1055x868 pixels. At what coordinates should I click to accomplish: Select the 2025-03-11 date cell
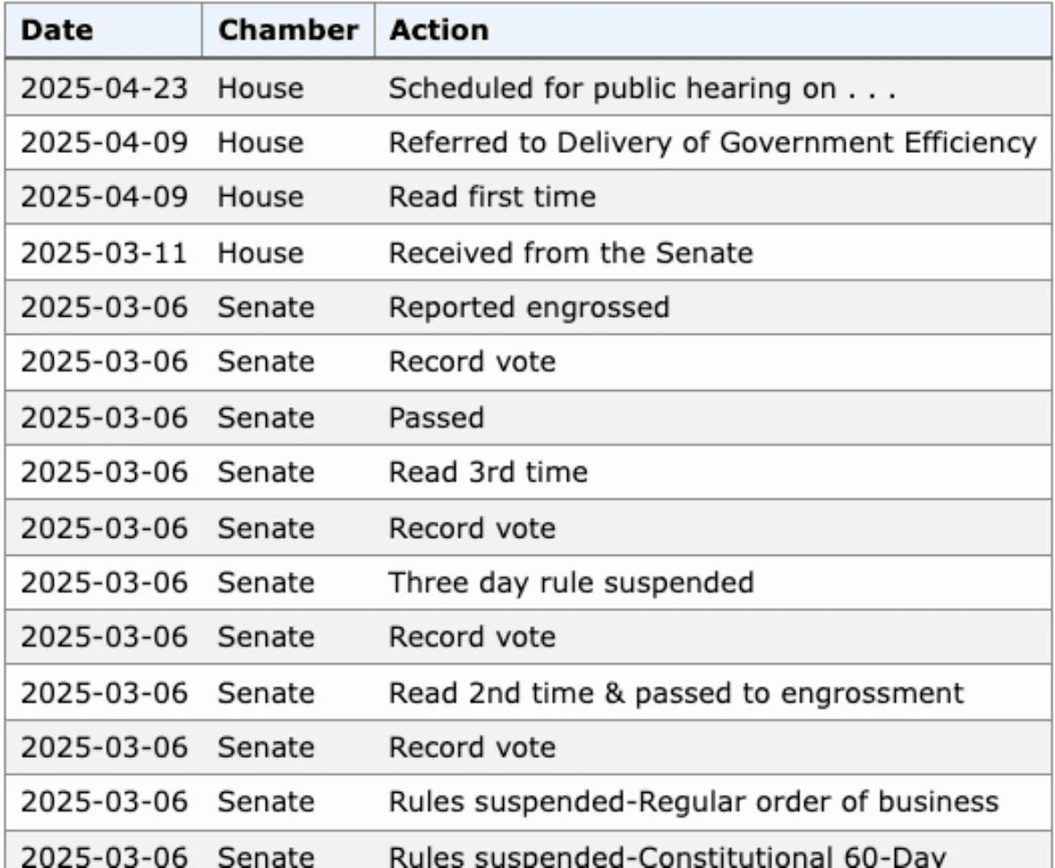[x=105, y=252]
